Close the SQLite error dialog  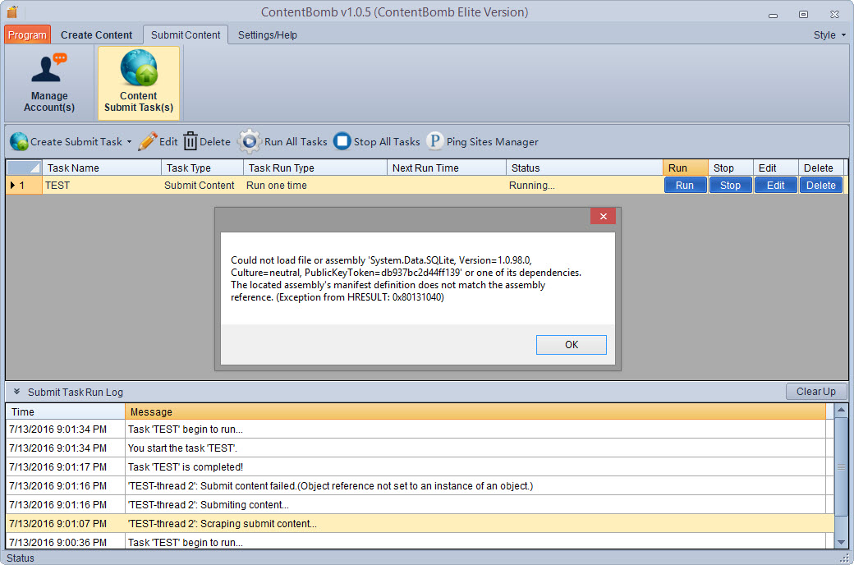602,217
